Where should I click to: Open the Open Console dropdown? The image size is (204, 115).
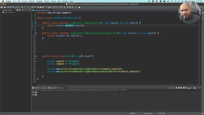click(x=194, y=88)
